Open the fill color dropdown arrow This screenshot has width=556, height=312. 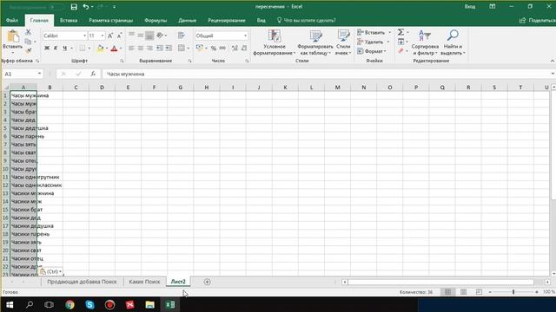[106, 49]
